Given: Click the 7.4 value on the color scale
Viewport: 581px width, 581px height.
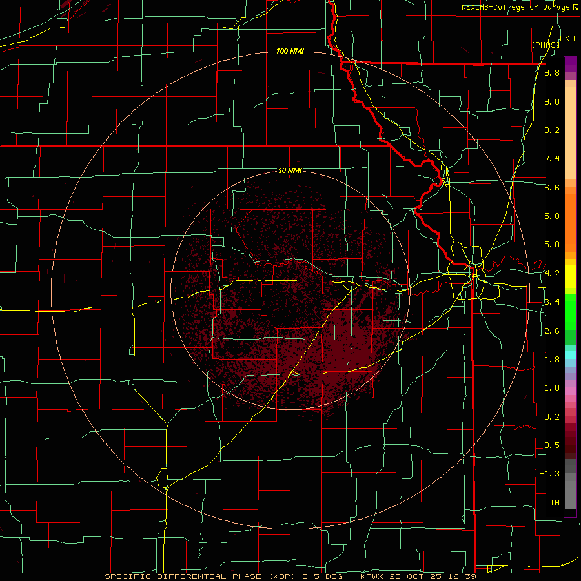Looking at the screenshot, I should click(552, 159).
